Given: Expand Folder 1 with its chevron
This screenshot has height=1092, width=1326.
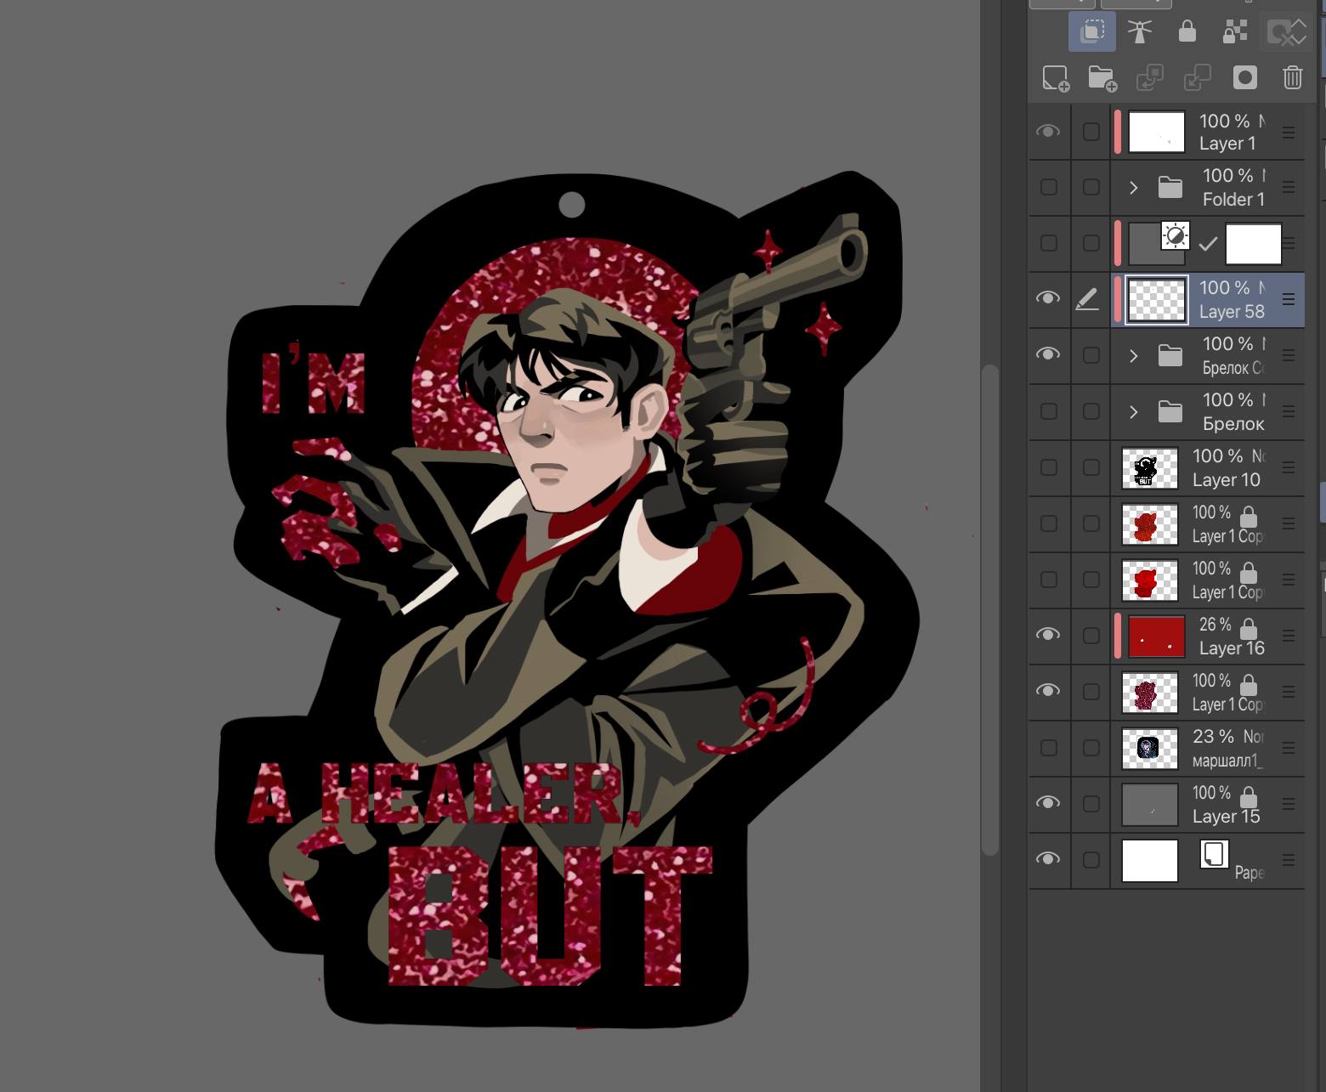Looking at the screenshot, I should point(1133,188).
